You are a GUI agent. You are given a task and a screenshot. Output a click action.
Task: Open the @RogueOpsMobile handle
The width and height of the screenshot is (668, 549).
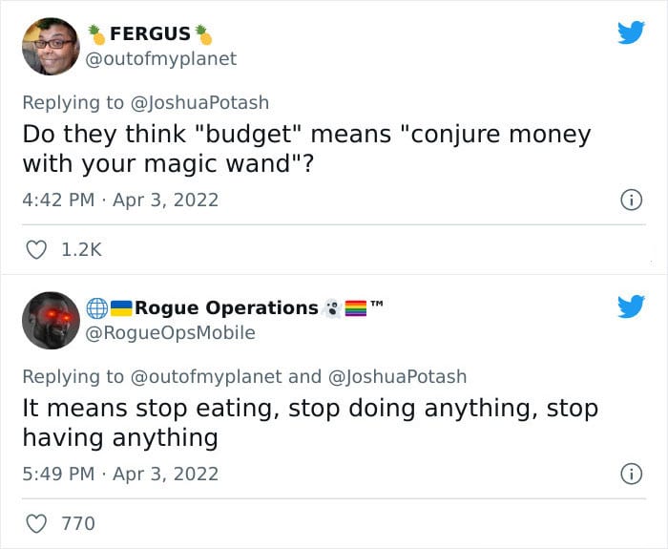coord(171,333)
